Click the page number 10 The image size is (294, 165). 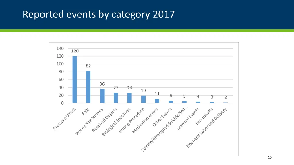[x=269, y=157]
